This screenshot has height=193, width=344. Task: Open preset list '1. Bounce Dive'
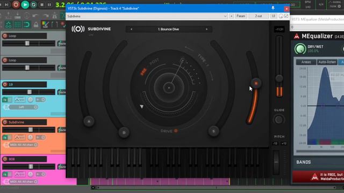point(168,29)
